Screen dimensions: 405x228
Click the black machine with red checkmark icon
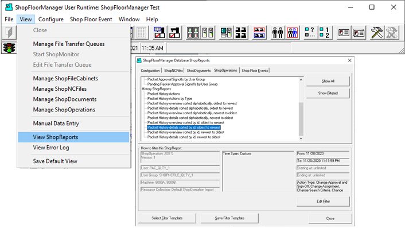point(174,33)
